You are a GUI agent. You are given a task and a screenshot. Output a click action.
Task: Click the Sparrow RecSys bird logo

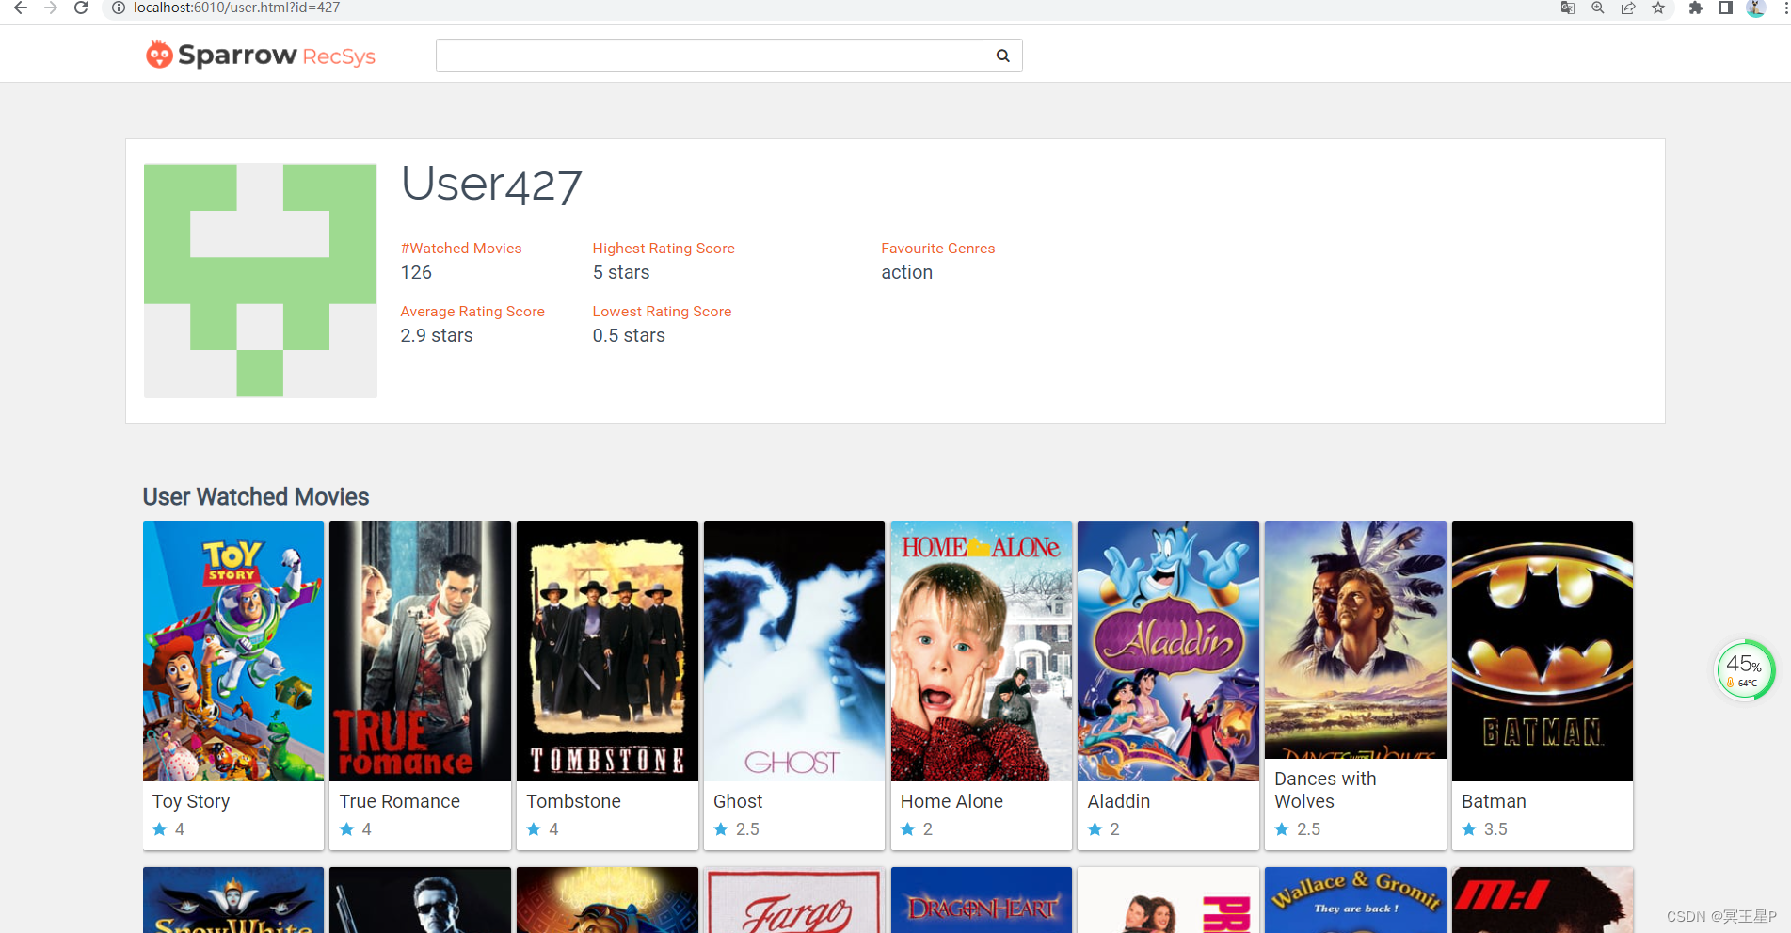[x=159, y=55]
